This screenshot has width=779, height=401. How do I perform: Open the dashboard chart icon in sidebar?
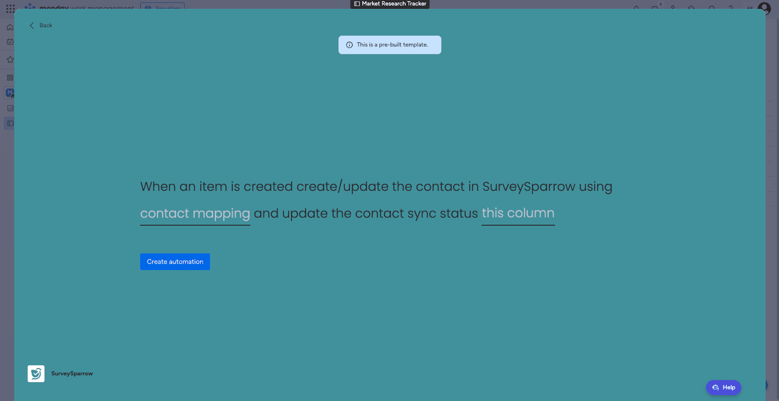pos(10,108)
